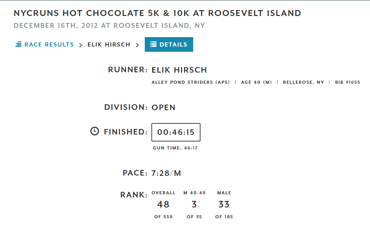Viewport: 370px width, 236px height.
Task: Click the Bib #1655 label
Action: [x=347, y=82]
